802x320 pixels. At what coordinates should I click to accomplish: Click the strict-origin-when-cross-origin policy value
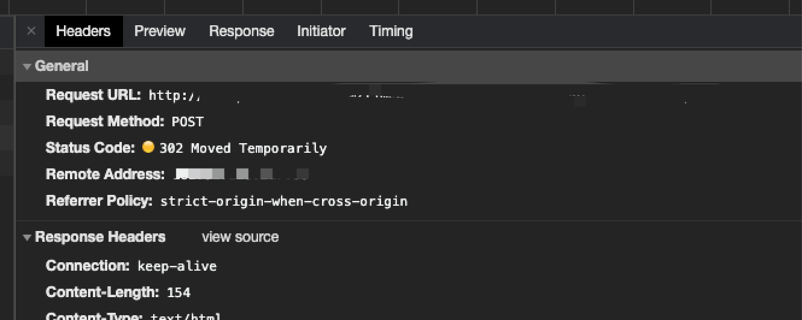(283, 201)
